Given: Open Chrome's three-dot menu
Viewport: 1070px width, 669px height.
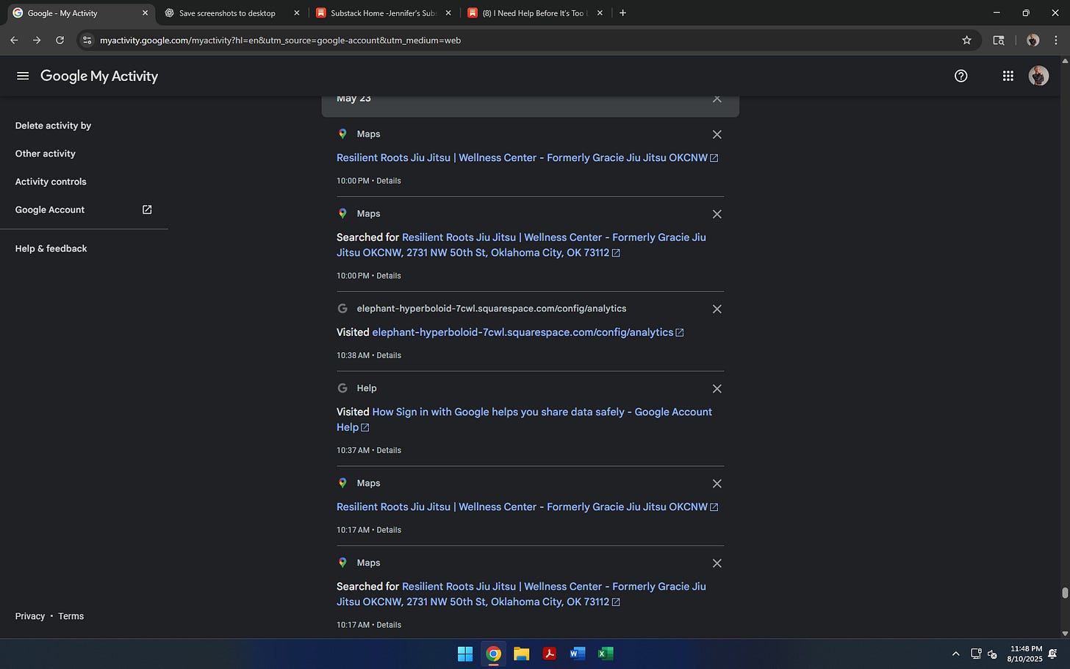Looking at the screenshot, I should click(1056, 40).
